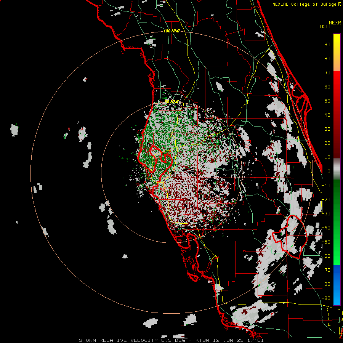Pick the bright green band near -60

pyautogui.click(x=337, y=256)
